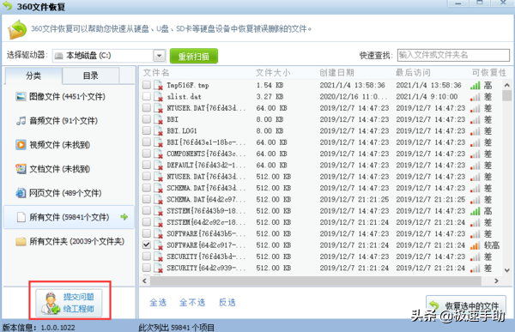Sort by the 文件大小 column header
The image size is (515, 332).
point(273,73)
